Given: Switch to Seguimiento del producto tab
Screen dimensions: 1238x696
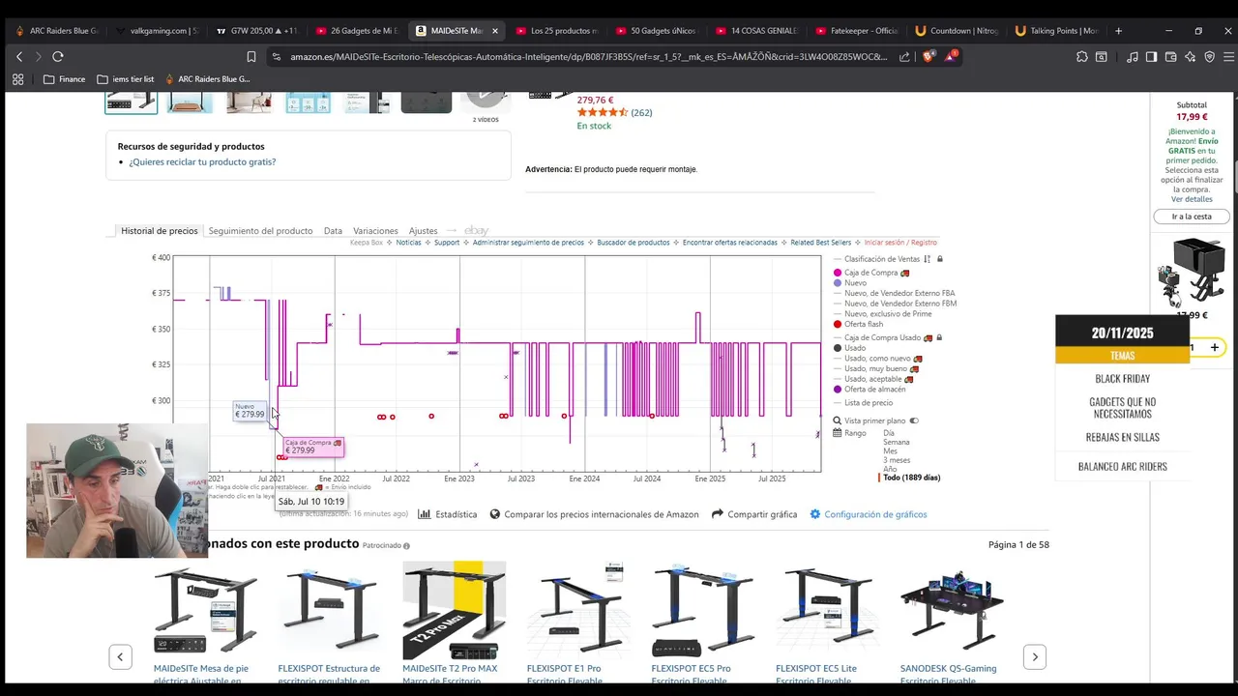Looking at the screenshot, I should click(260, 231).
